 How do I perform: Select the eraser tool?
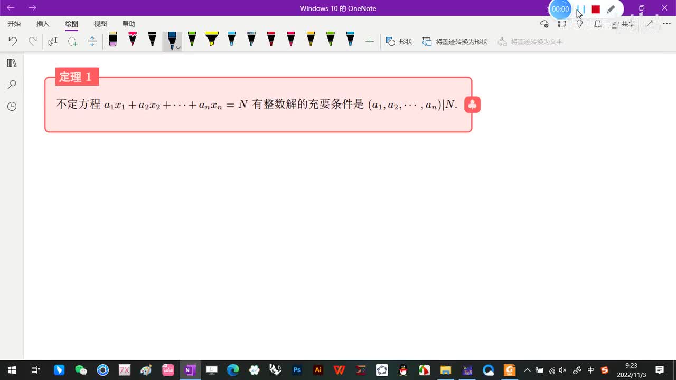point(112,40)
